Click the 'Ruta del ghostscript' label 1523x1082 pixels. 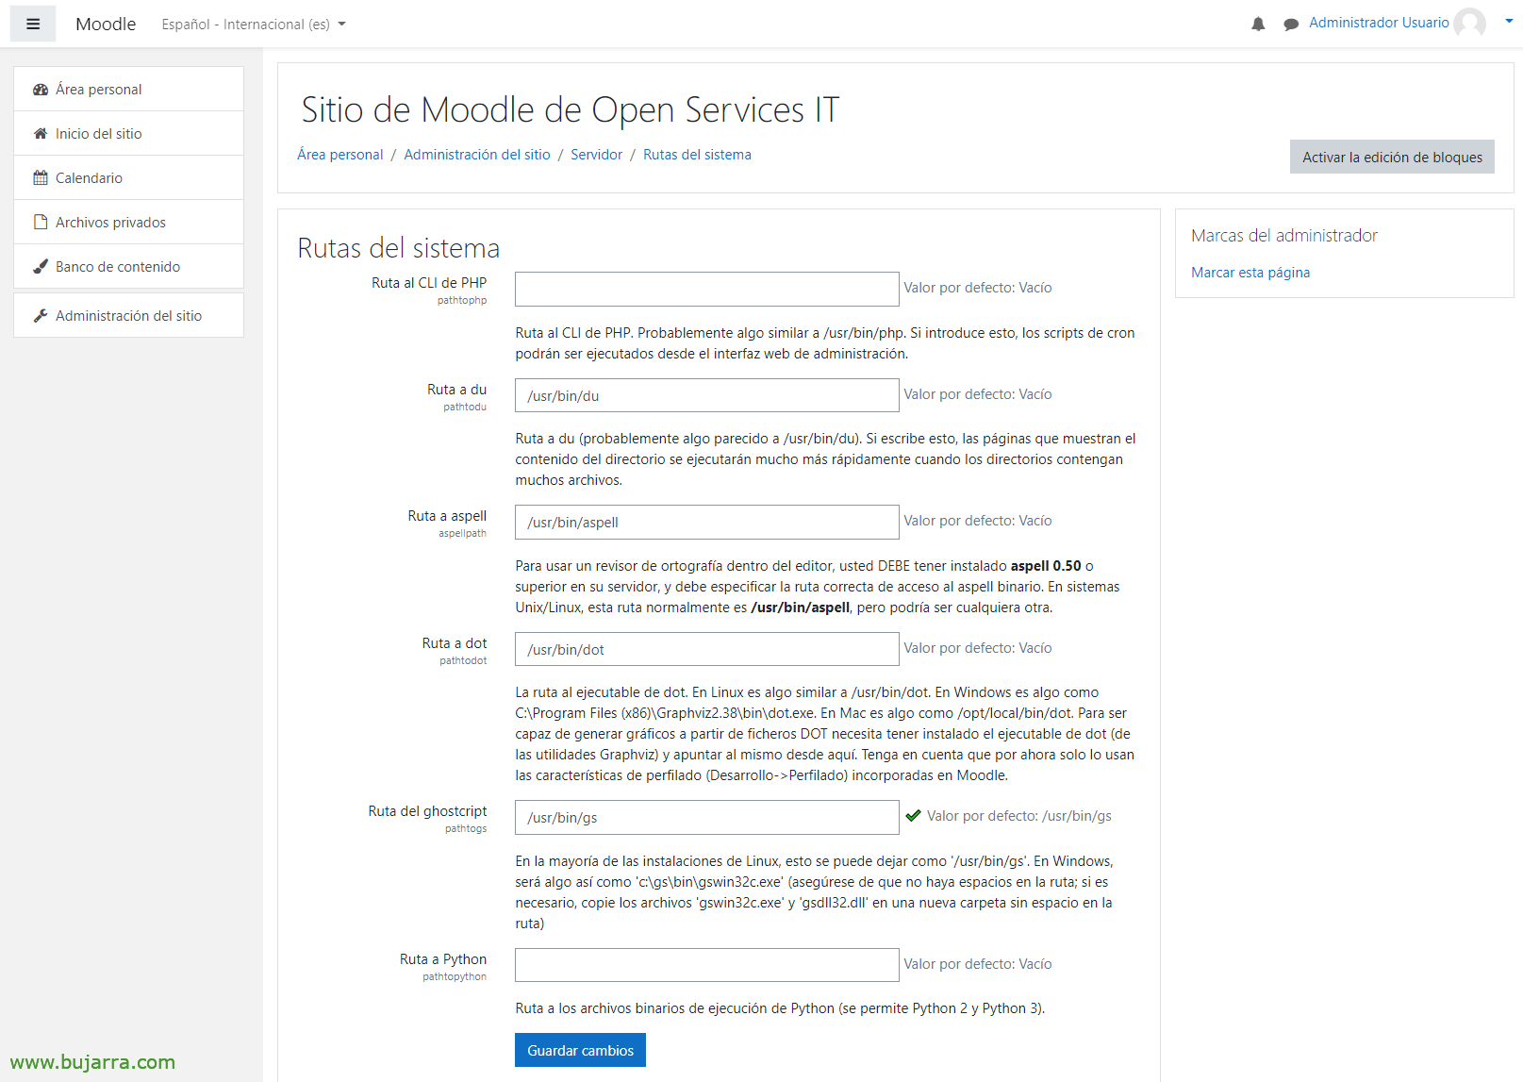[x=427, y=811]
